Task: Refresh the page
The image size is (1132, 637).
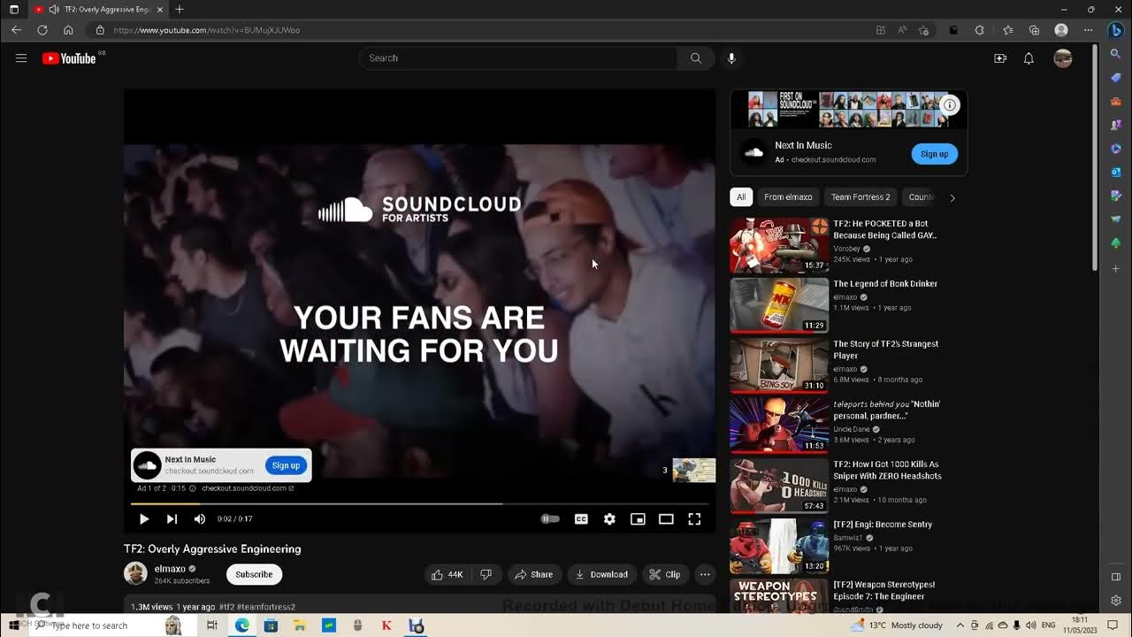Action: (x=42, y=30)
